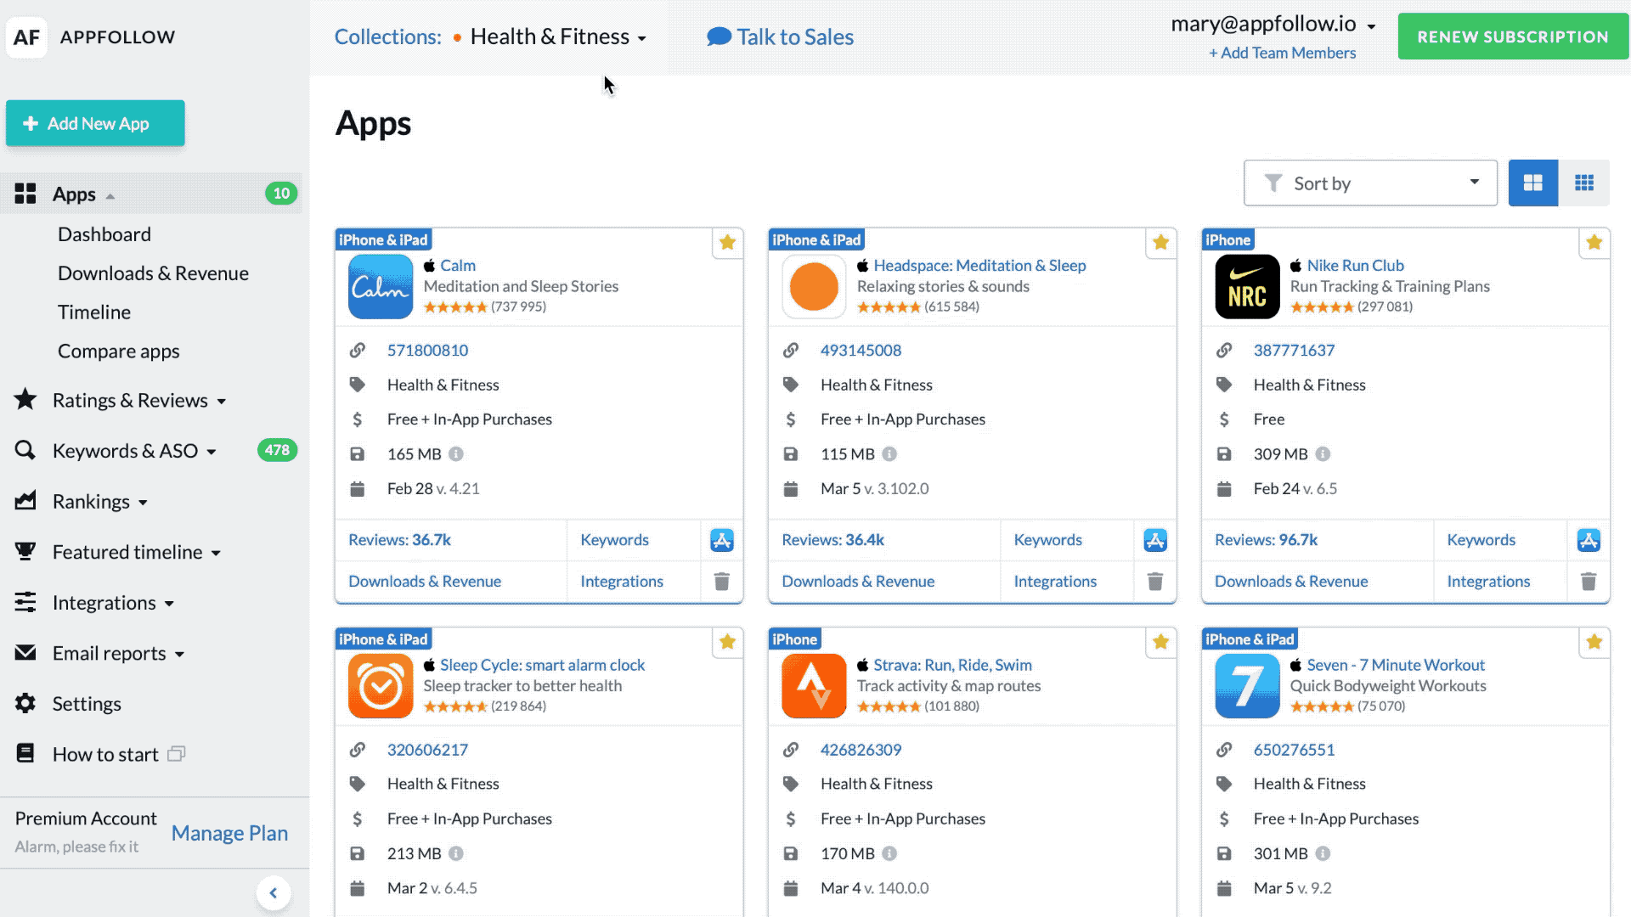The image size is (1631, 917).
Task: Unfavorite Headspace using the star toggle
Action: 1160,243
